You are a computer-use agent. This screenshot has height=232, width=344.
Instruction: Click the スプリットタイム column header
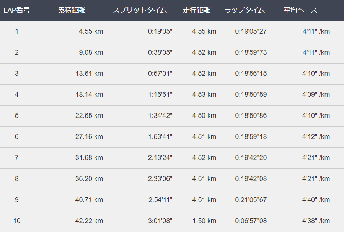click(140, 10)
